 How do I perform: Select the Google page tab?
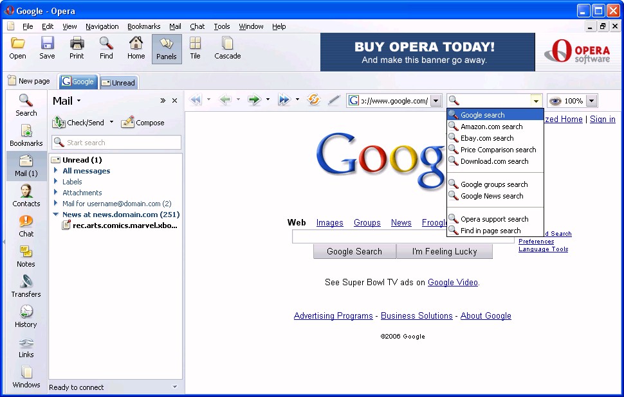(x=78, y=82)
